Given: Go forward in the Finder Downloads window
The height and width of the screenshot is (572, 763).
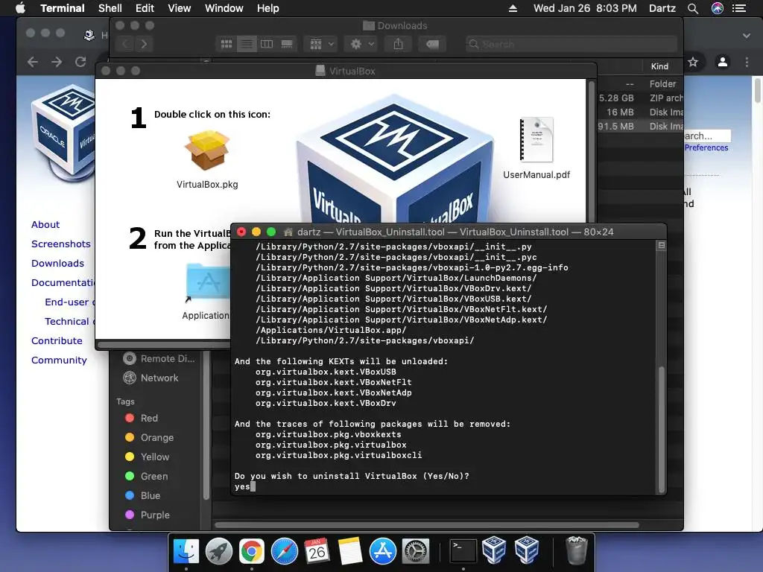Looking at the screenshot, I should pos(144,44).
